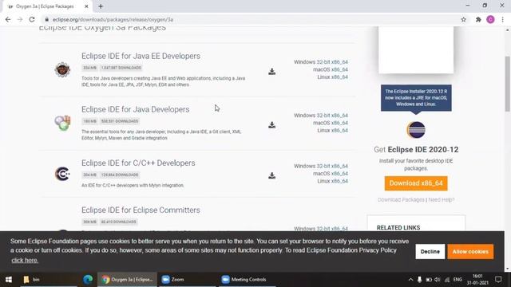
Task: Open the bin folder in the taskbar
Action: point(48,280)
